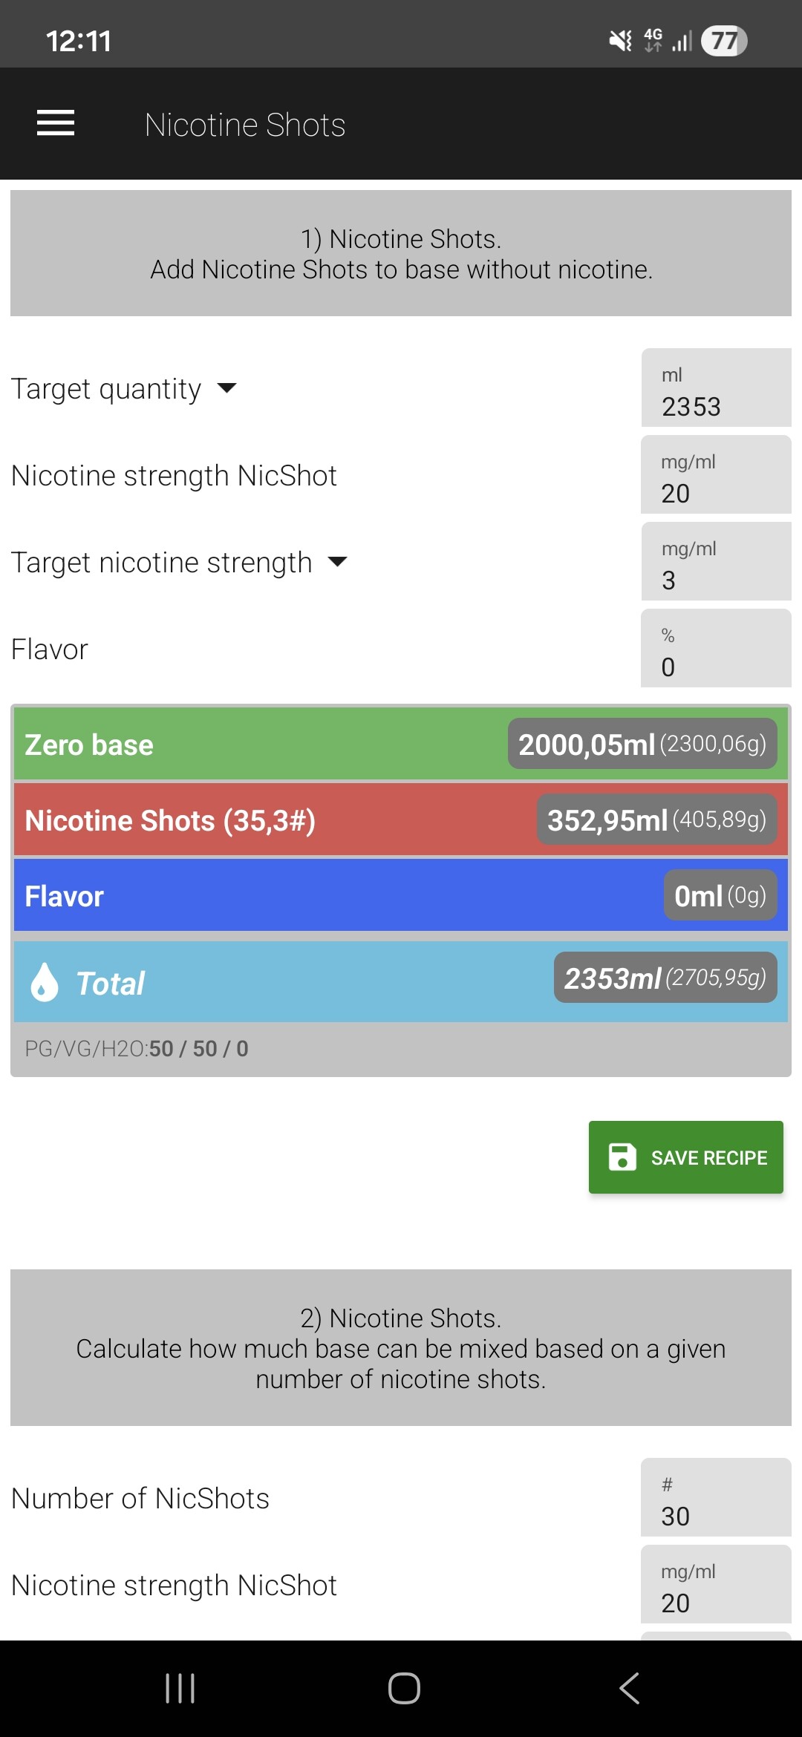Image resolution: width=802 pixels, height=1737 pixels.
Task: Expand the Target quantity dropdown arrow
Action: 226,388
